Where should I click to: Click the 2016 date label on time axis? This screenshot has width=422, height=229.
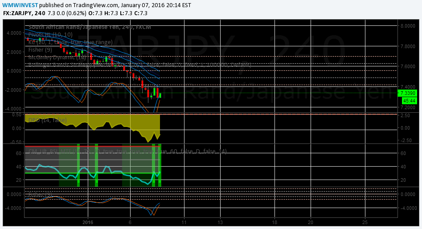click(88, 222)
